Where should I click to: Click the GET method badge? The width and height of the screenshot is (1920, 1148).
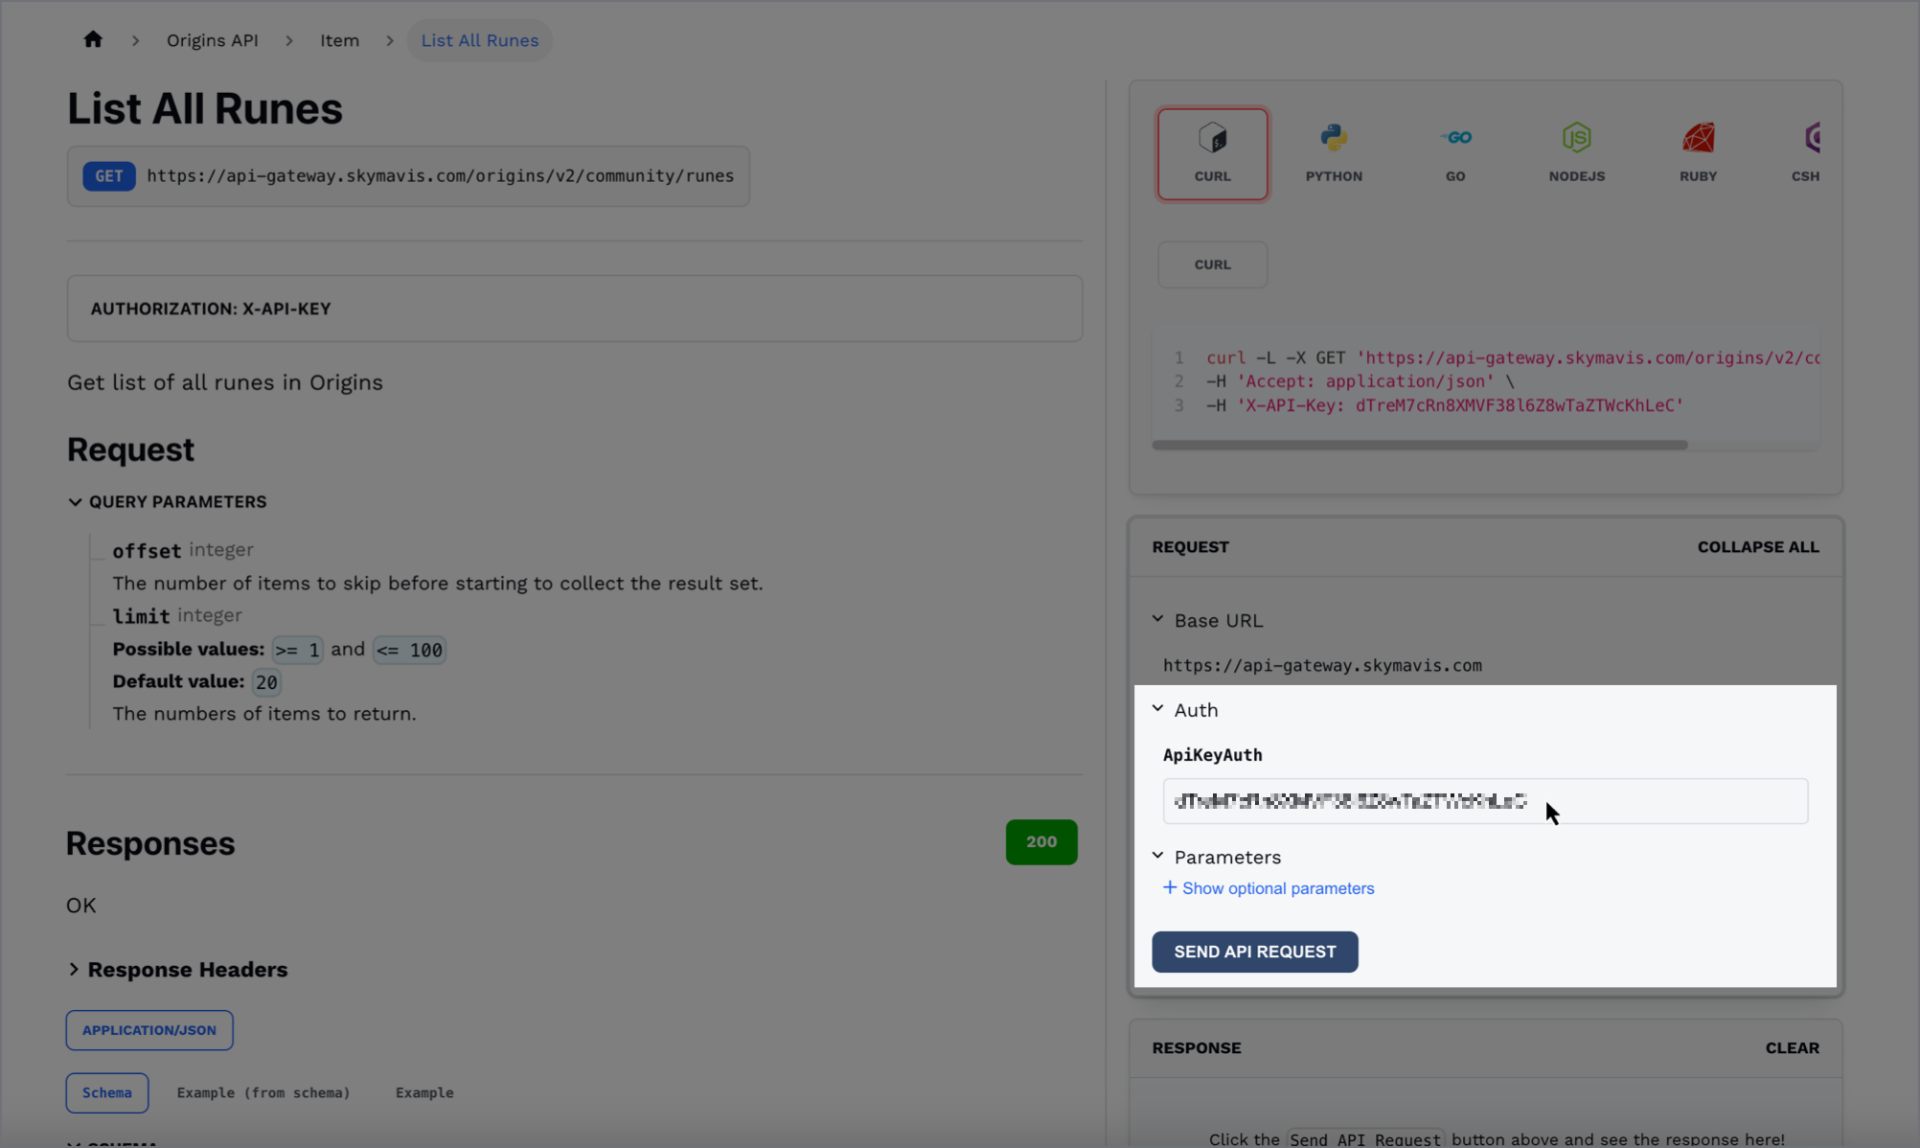pyautogui.click(x=109, y=176)
